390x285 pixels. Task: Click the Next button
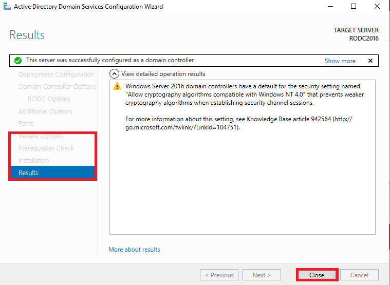[x=262, y=275]
